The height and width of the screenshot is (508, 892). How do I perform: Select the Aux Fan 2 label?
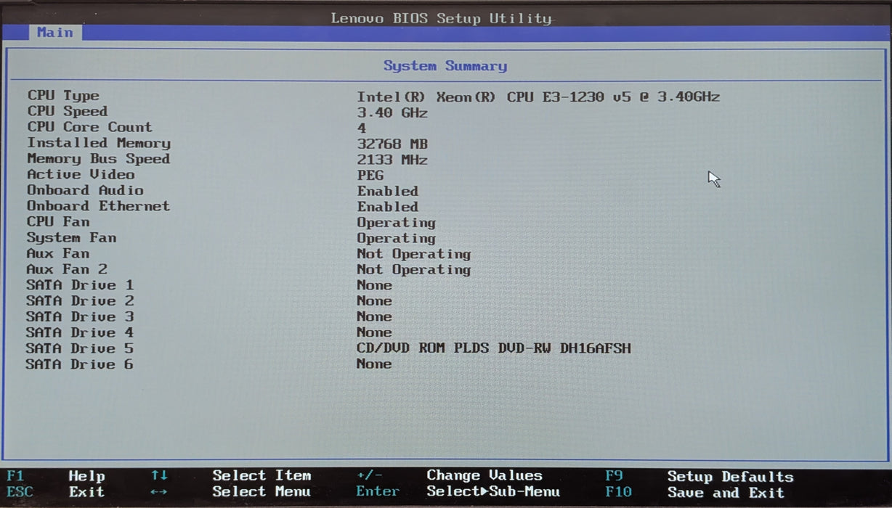click(x=67, y=269)
